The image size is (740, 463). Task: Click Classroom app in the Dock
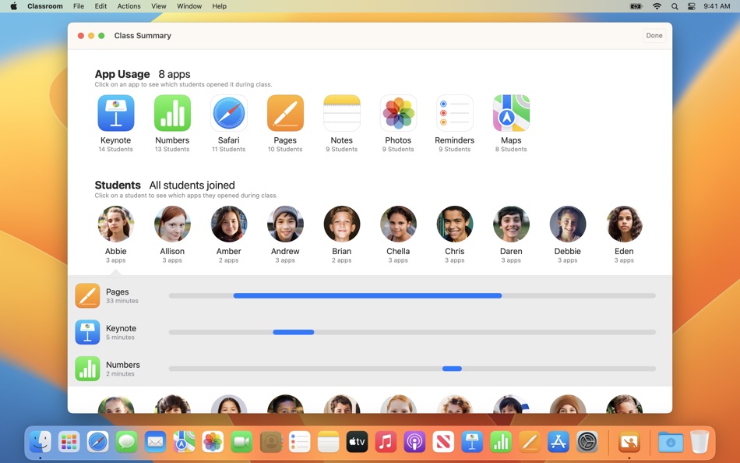tap(629, 442)
